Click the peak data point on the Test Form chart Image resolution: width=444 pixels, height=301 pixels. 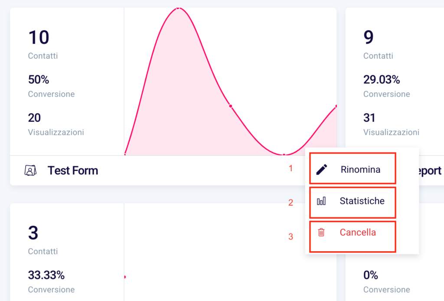(178, 9)
